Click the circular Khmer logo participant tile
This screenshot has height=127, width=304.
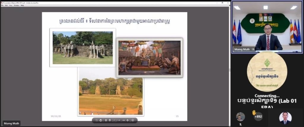point(267,72)
